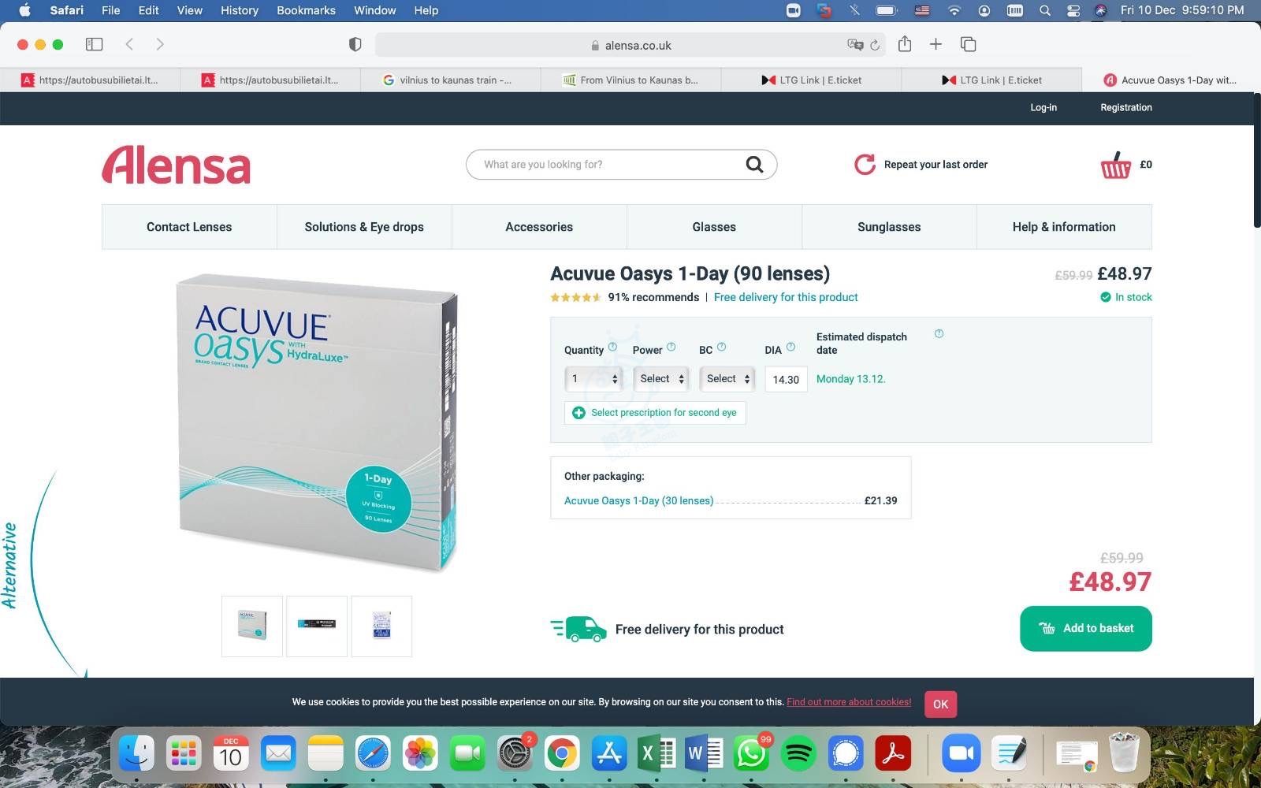Click the DIA 14.30 field
The height and width of the screenshot is (788, 1261).
click(786, 379)
